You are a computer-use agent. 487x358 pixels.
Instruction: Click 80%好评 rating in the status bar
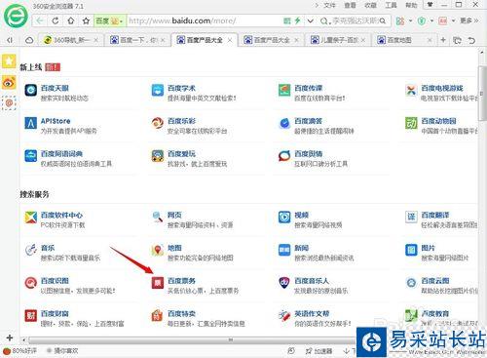coord(20,351)
